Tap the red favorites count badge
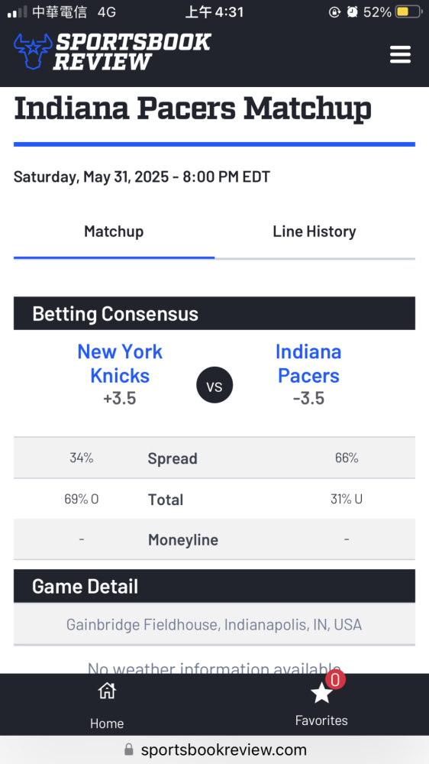The image size is (429, 764). [x=336, y=679]
